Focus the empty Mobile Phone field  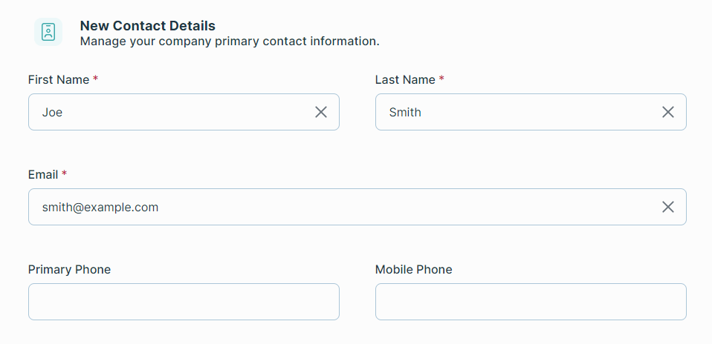pyautogui.click(x=531, y=302)
